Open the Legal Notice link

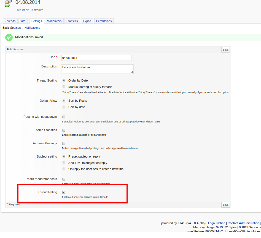pos(216,223)
